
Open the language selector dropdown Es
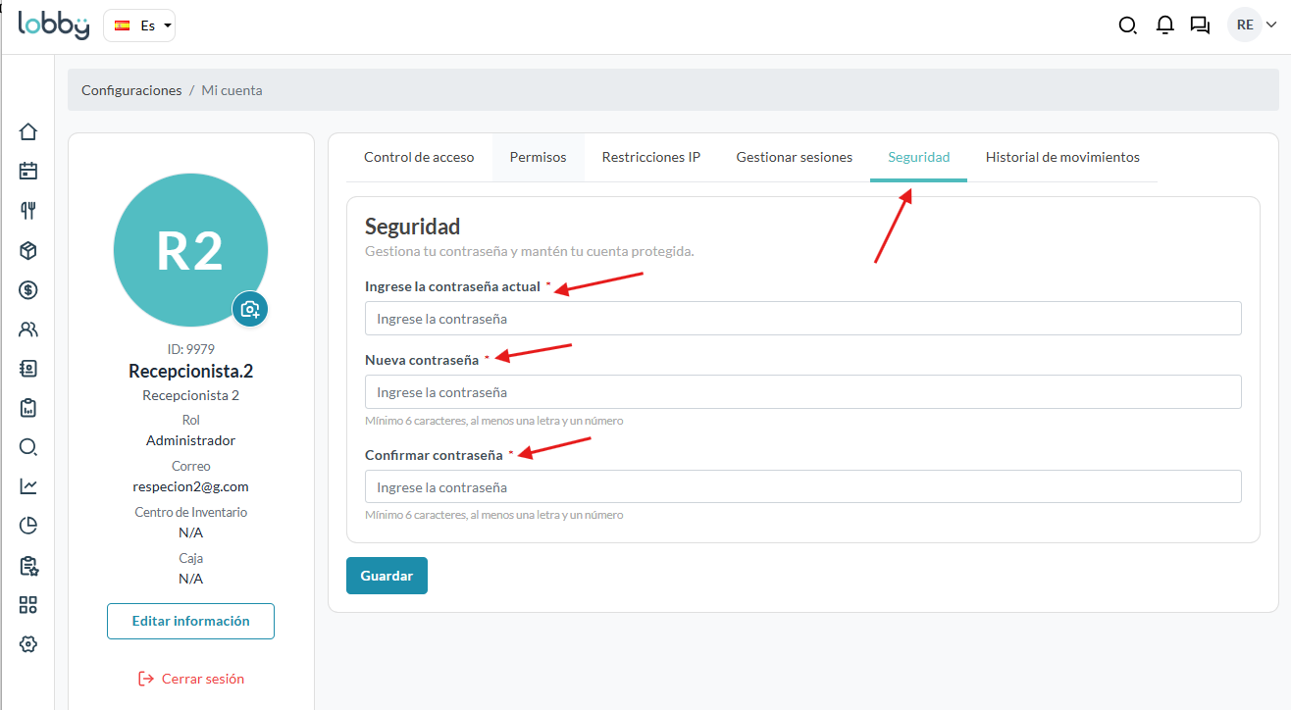click(x=139, y=25)
